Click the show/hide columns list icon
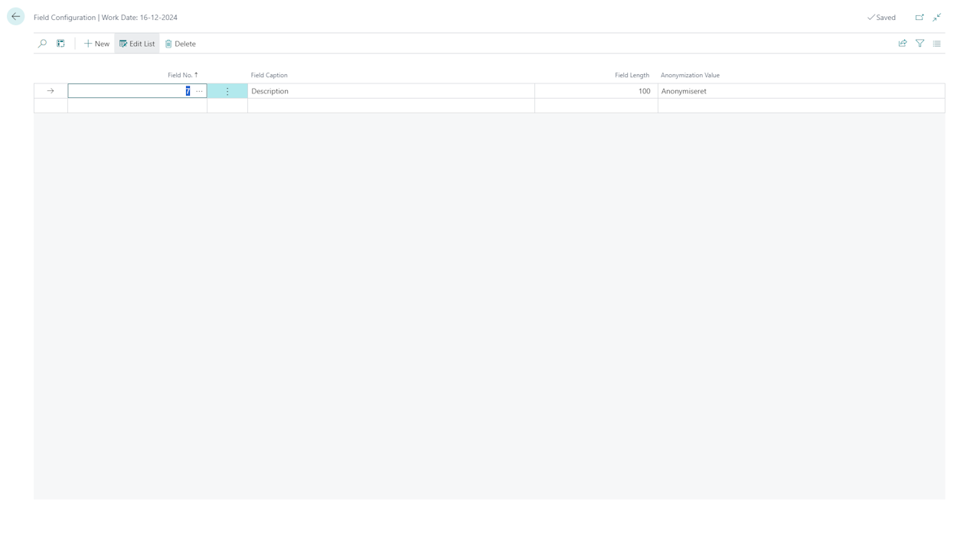 click(936, 44)
